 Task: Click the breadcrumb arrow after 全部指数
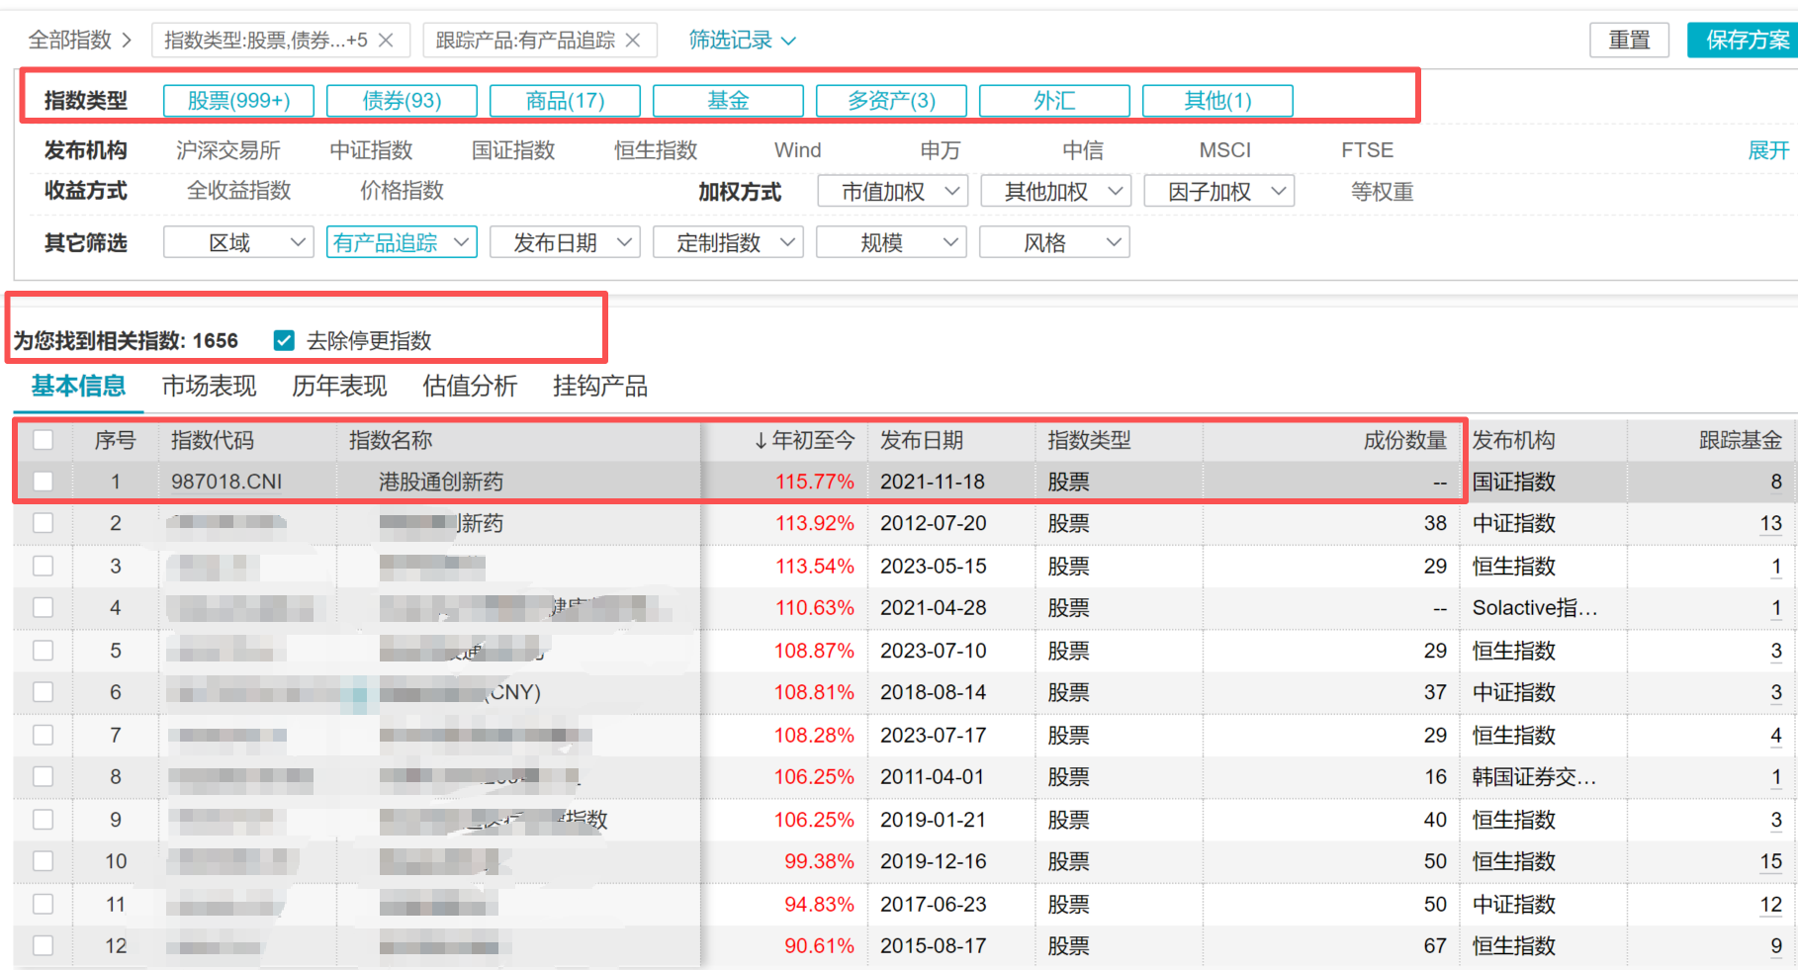[x=127, y=41]
